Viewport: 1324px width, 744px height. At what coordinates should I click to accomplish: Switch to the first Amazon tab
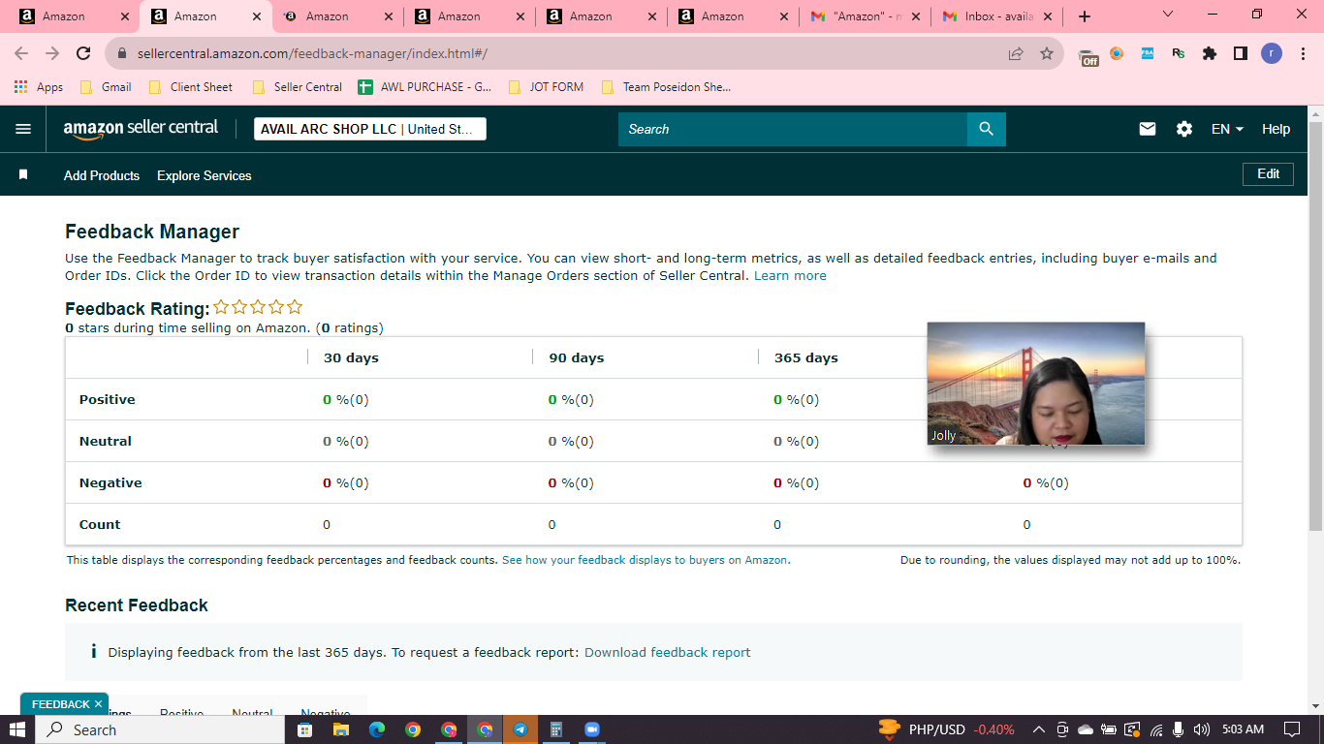click(73, 16)
